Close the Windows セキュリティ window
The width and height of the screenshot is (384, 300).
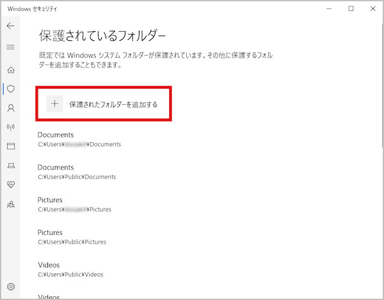[x=372, y=8]
